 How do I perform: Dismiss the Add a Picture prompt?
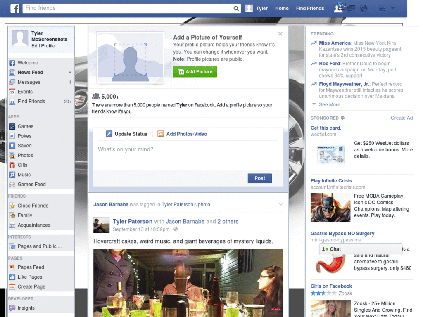280,34
